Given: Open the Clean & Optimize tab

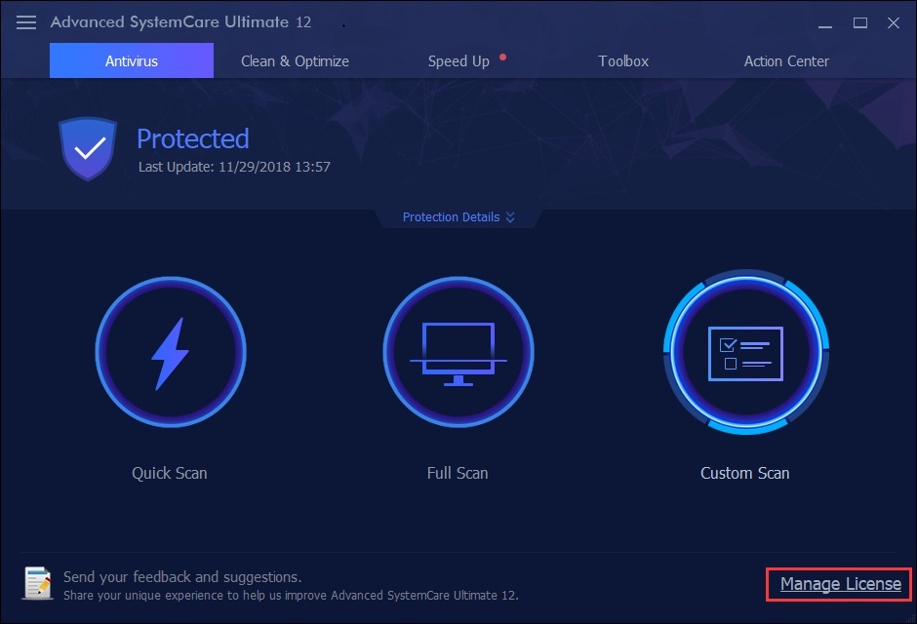Looking at the screenshot, I should tap(295, 60).
